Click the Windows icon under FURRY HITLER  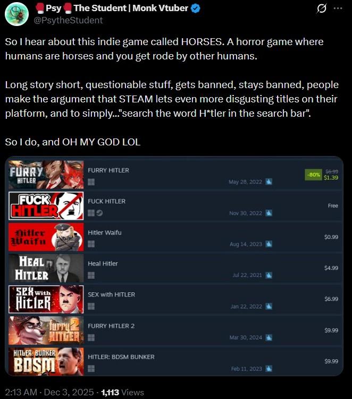pyautogui.click(x=91, y=182)
